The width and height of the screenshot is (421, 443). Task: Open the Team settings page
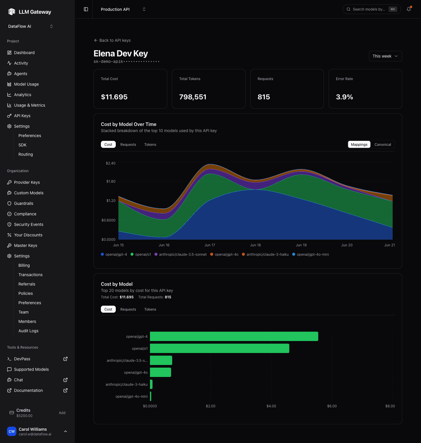pyautogui.click(x=23, y=312)
